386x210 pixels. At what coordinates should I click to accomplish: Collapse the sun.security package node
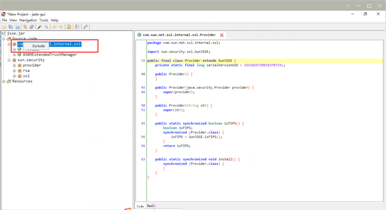point(9,60)
